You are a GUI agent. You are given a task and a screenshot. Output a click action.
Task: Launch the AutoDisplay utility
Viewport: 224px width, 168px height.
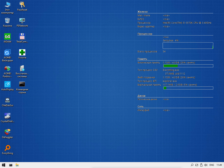click(7, 84)
